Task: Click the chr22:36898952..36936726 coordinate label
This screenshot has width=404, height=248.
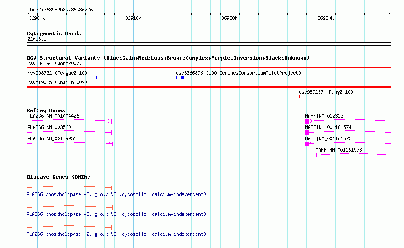Action: [x=60, y=10]
